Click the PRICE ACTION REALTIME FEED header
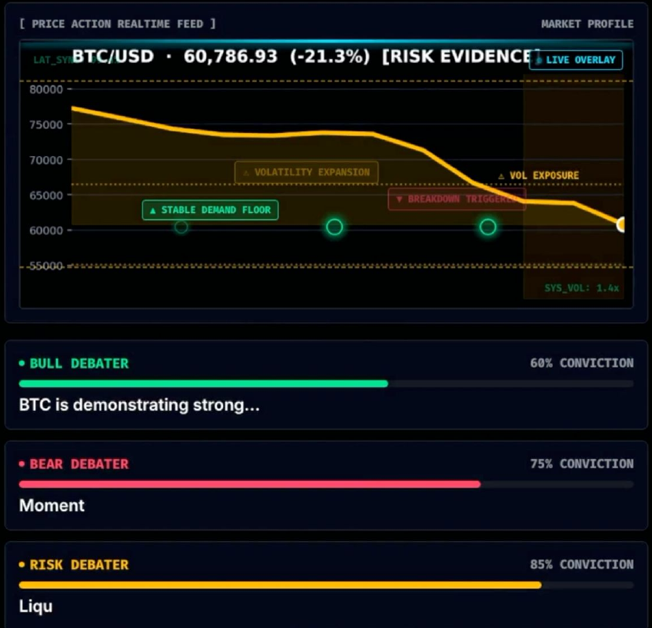 click(x=118, y=24)
